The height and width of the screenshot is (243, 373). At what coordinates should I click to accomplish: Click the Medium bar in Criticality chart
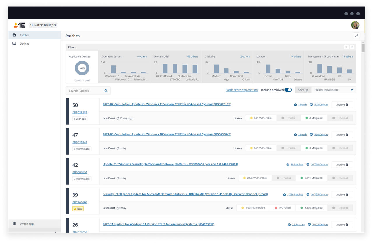pyautogui.click(x=216, y=69)
